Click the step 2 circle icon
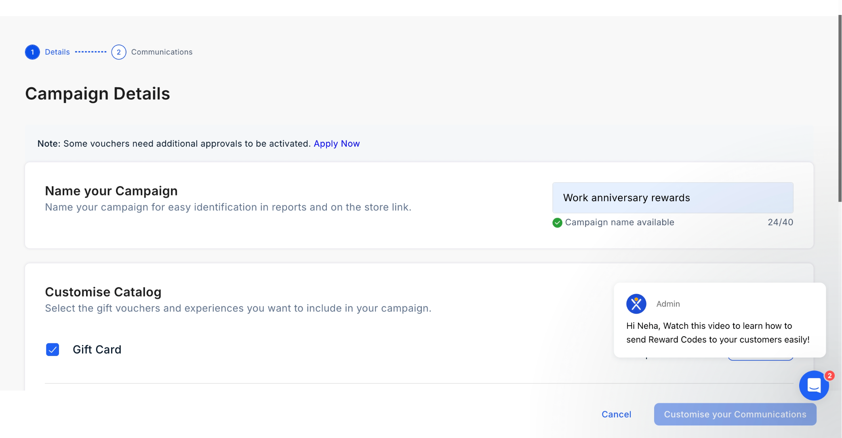The width and height of the screenshot is (842, 438). (119, 52)
